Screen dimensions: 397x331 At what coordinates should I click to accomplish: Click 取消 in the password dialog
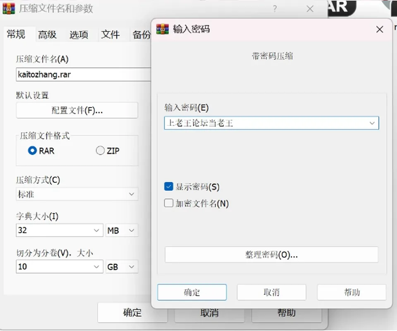pos(271,292)
